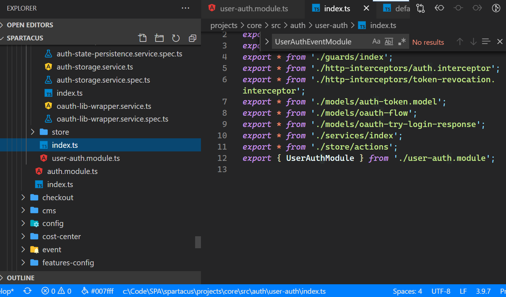Switch to user-auth.module.ts tab
Viewport: 506px width, 297px height.
tap(254, 9)
